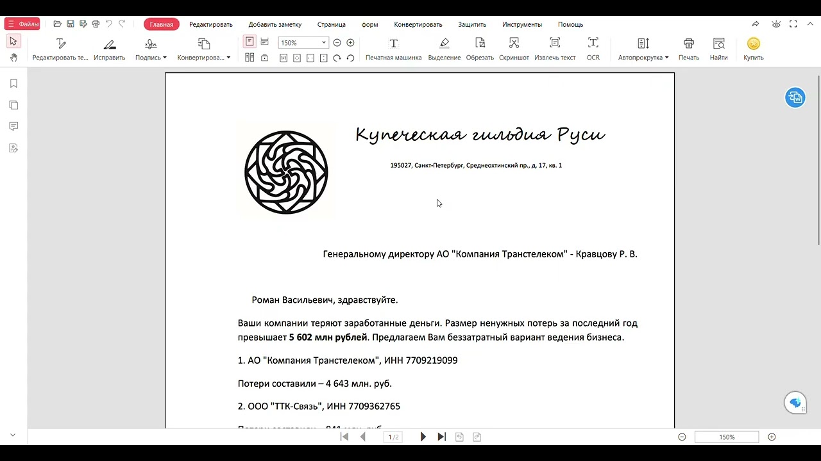
Task: Click the open file folder icon
Action: [x=58, y=24]
